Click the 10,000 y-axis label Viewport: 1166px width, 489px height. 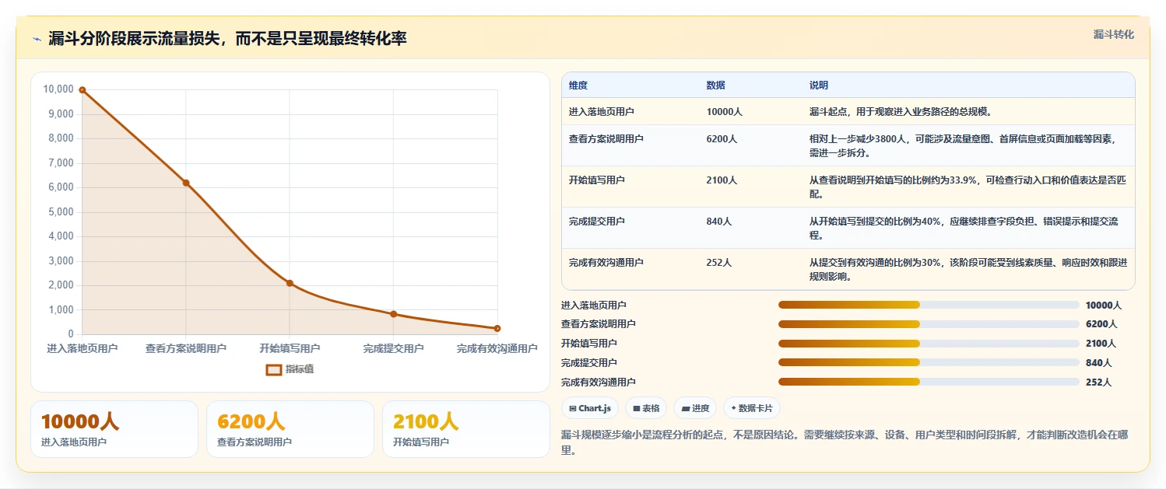click(58, 89)
